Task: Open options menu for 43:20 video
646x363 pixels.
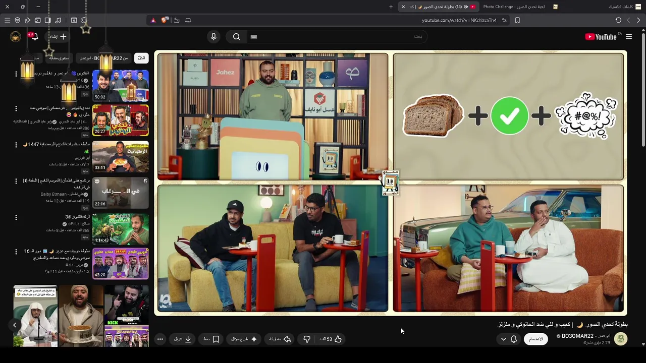Action: pos(16,251)
